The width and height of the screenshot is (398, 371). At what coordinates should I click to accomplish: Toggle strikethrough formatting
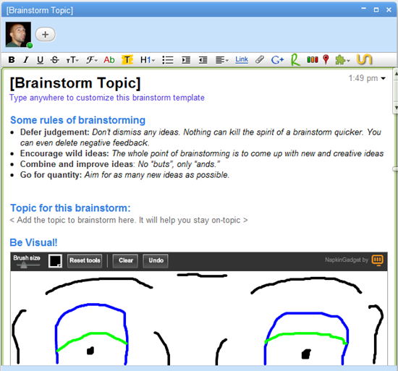[x=55, y=60]
